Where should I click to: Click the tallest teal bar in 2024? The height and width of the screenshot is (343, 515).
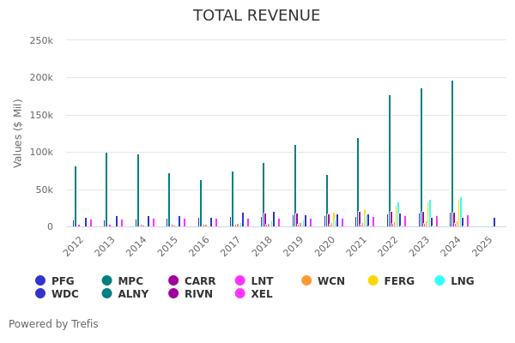tap(452, 154)
